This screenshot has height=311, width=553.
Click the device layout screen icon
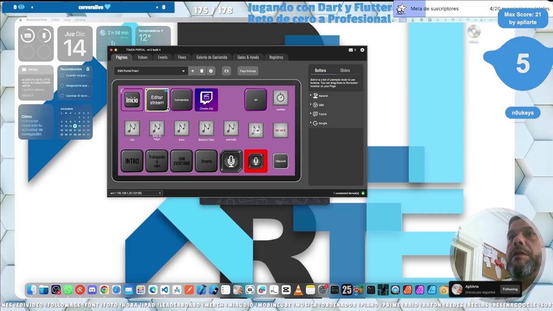(x=226, y=71)
